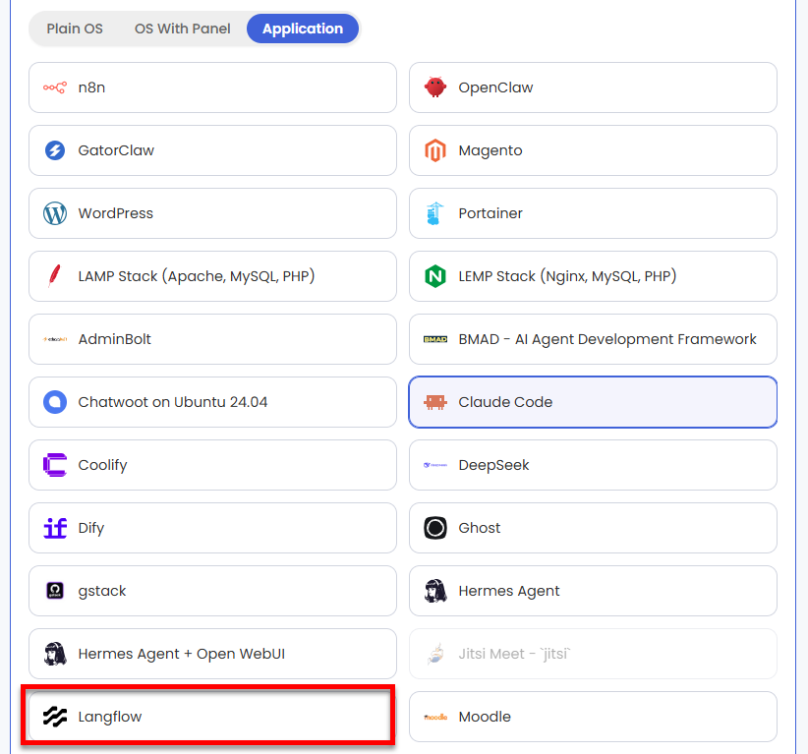
Task: Choose the Dify label
Action: point(91,528)
